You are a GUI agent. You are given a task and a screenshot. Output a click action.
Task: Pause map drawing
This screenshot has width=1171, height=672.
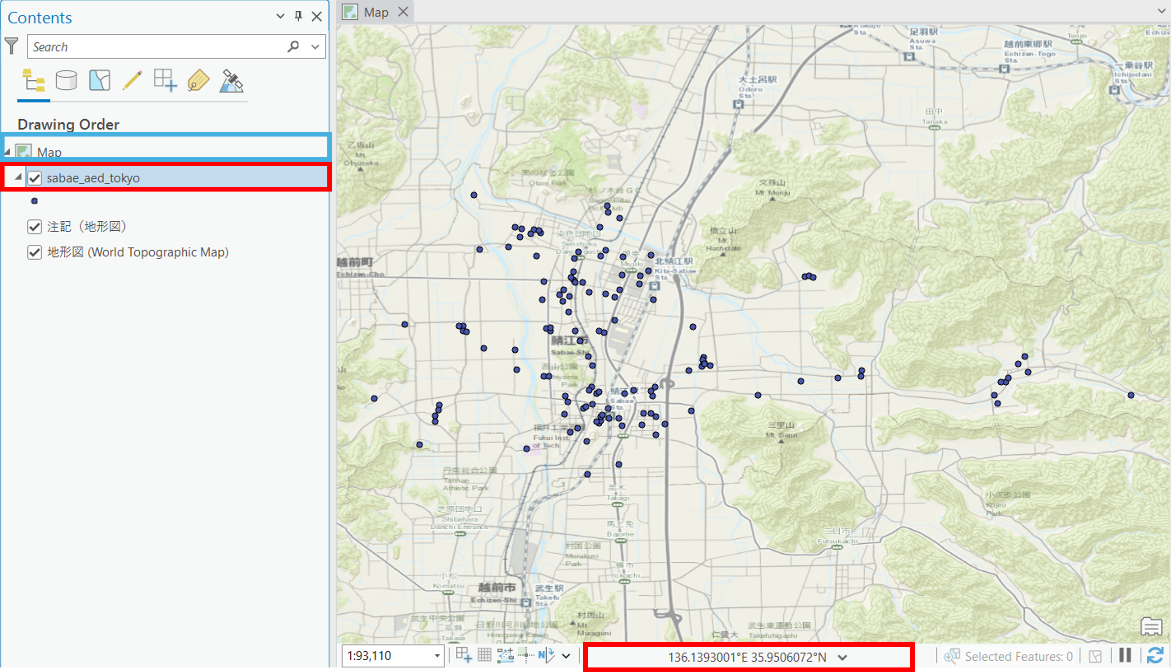pyautogui.click(x=1125, y=655)
